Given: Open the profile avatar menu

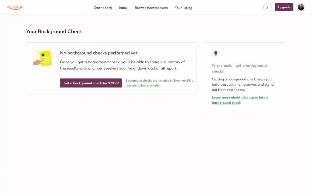Looking at the screenshot, I should pos(301,7).
